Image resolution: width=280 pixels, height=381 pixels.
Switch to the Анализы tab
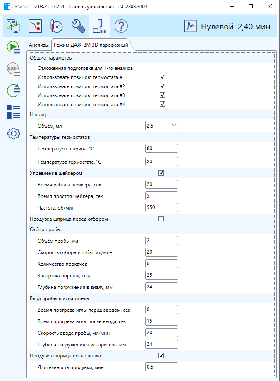tap(39, 45)
